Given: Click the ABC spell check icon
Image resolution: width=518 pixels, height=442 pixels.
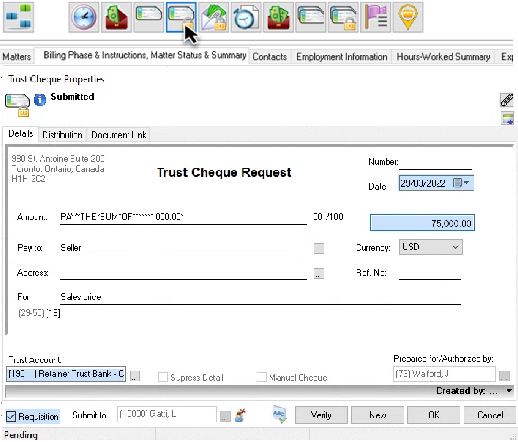Looking at the screenshot, I should [x=280, y=414].
